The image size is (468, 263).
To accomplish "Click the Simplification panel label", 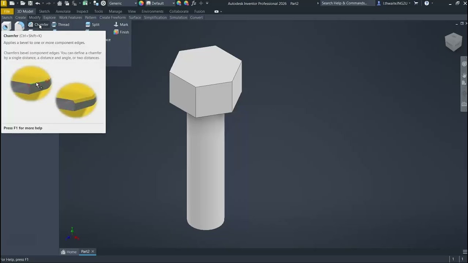I will (155, 18).
